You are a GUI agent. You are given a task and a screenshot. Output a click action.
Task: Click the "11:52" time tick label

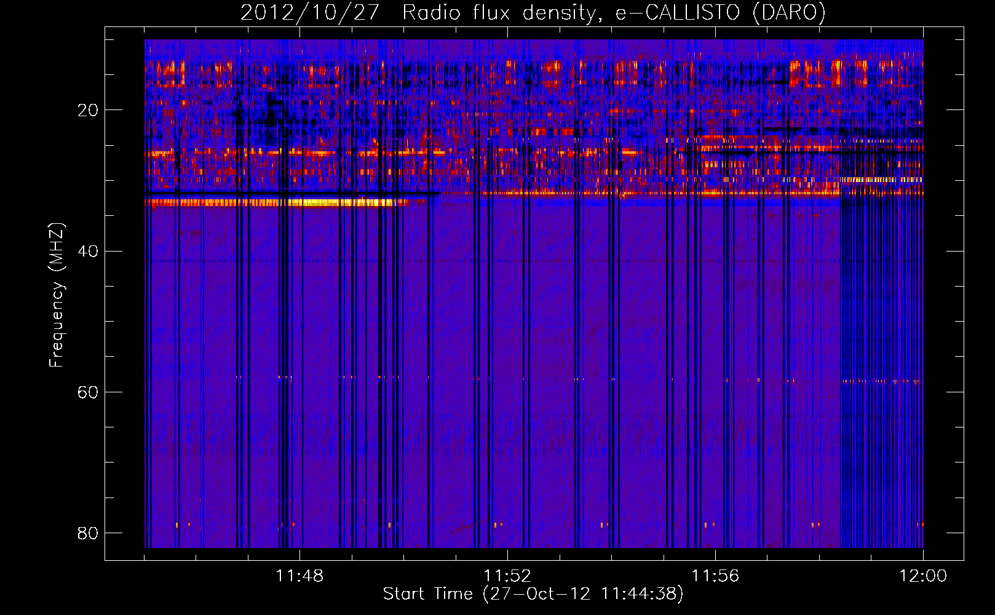click(x=507, y=576)
